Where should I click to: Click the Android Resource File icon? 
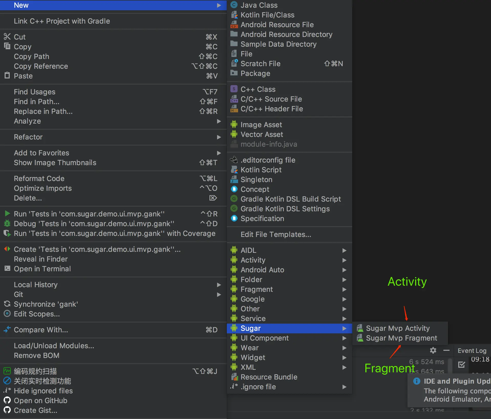pos(234,25)
